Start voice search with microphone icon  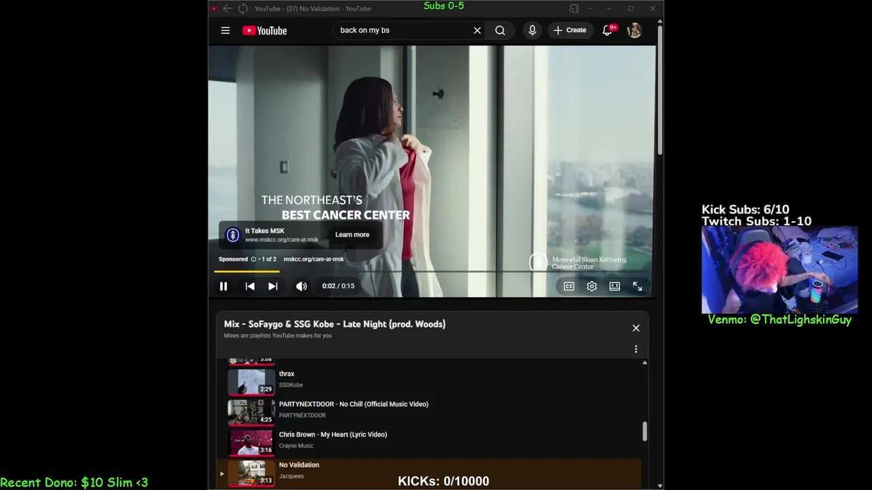(532, 31)
